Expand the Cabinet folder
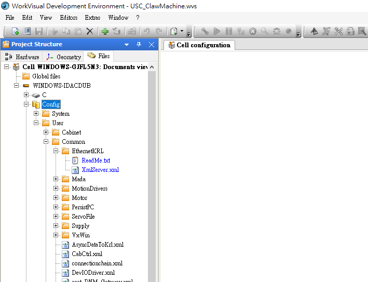 pos(46,132)
